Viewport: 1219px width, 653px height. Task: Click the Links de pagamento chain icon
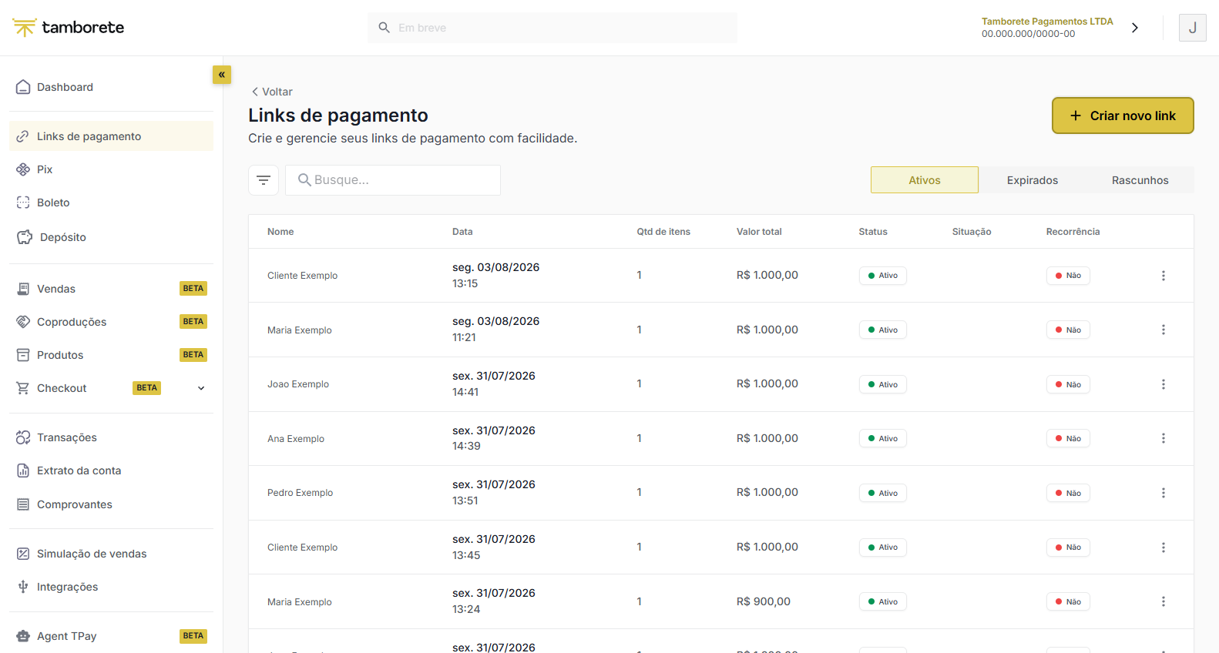click(x=23, y=136)
